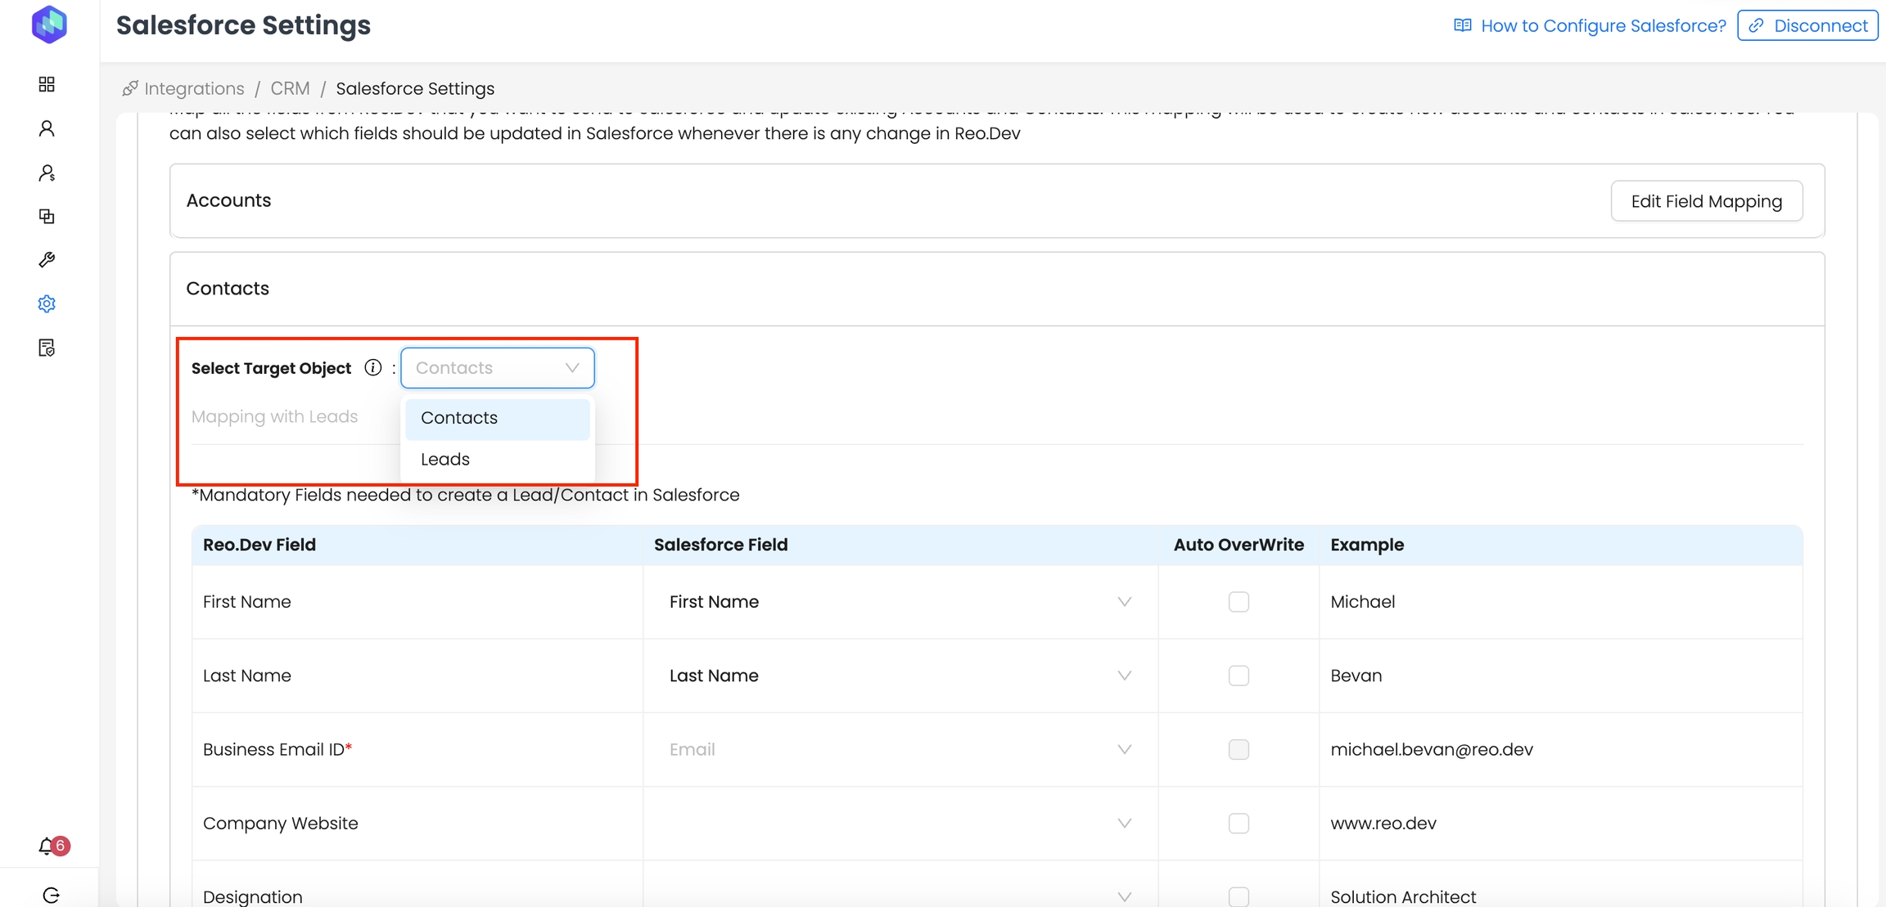
Task: Select Leads from the dropdown list
Action: [x=445, y=460]
